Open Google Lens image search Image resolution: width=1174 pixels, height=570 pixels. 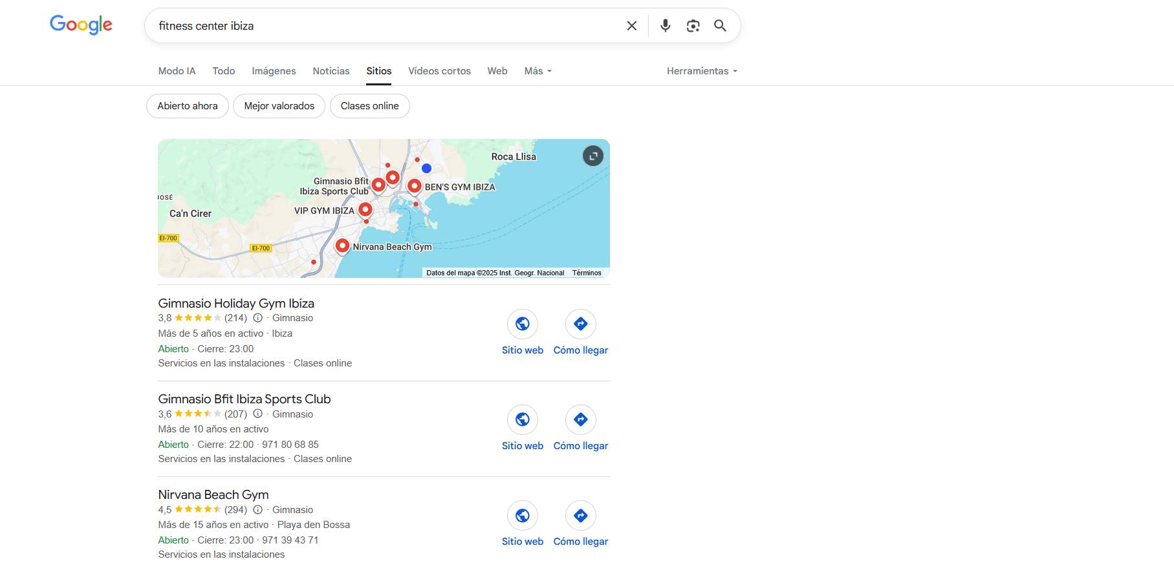(693, 26)
